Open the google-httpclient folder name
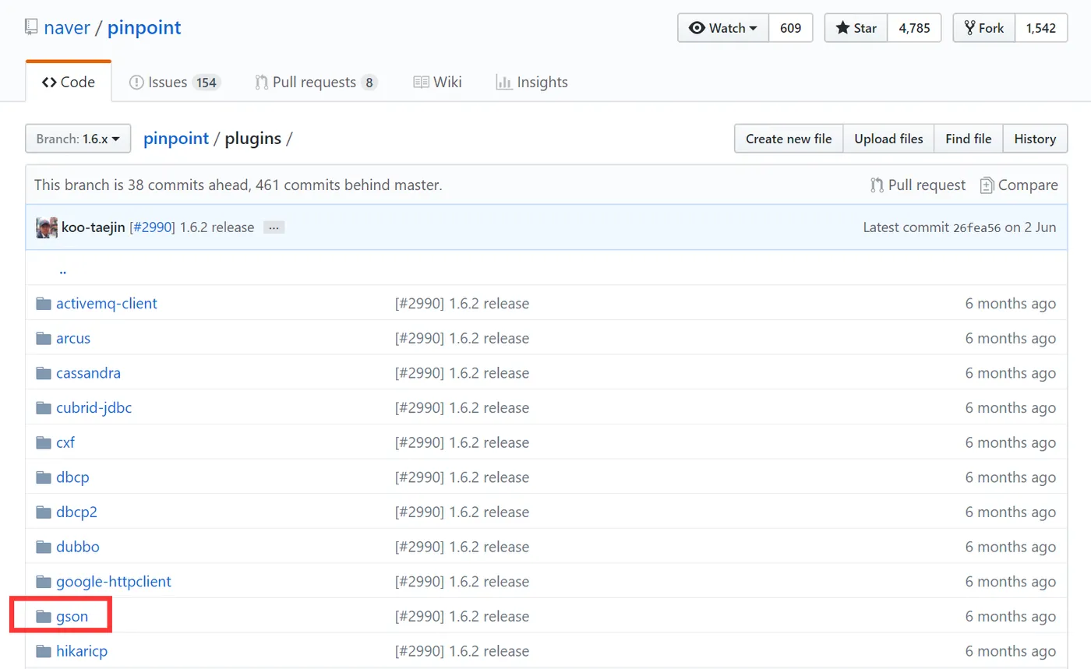Viewport: 1091px width, 669px height. click(114, 582)
